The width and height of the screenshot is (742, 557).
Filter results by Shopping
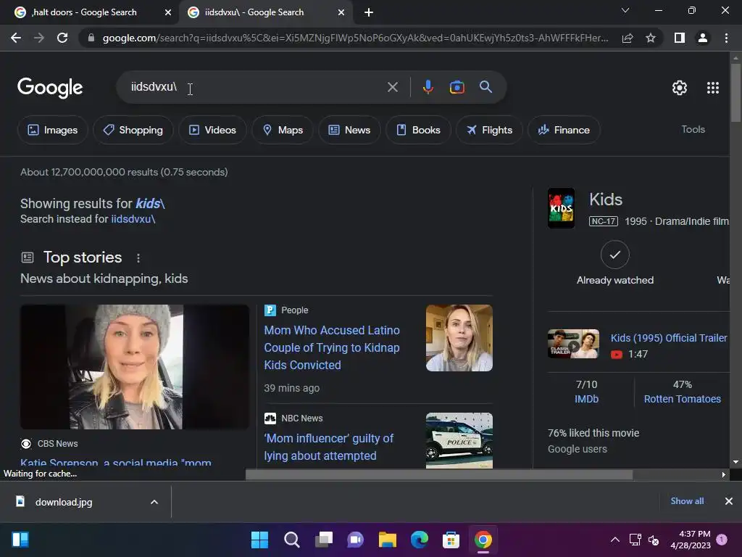133,130
